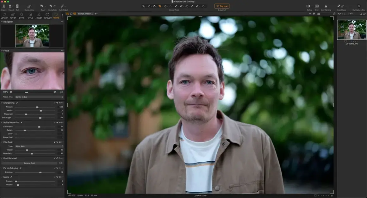367x198 pixels.
Task: Open the Film Grain Type dropdown
Action: [x=39, y=146]
